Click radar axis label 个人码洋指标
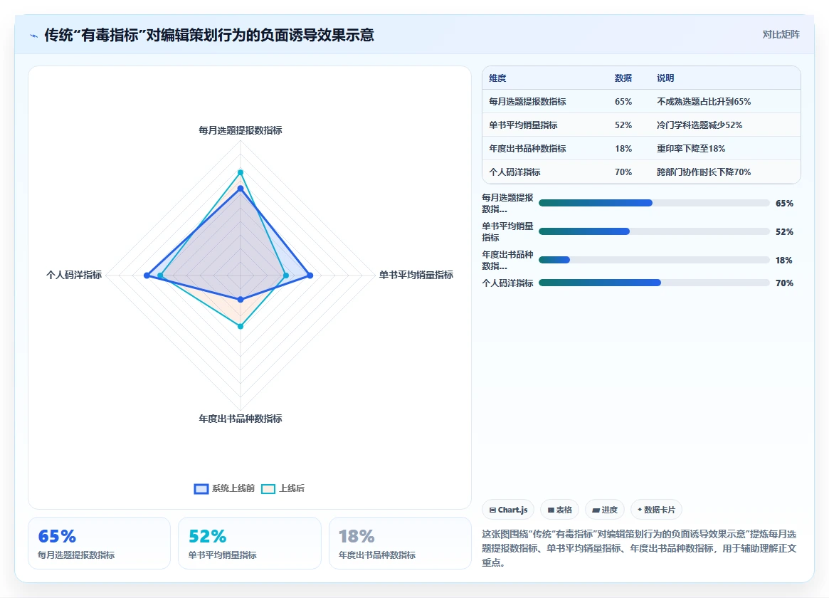Viewport: 829px width, 598px height. pyautogui.click(x=74, y=275)
